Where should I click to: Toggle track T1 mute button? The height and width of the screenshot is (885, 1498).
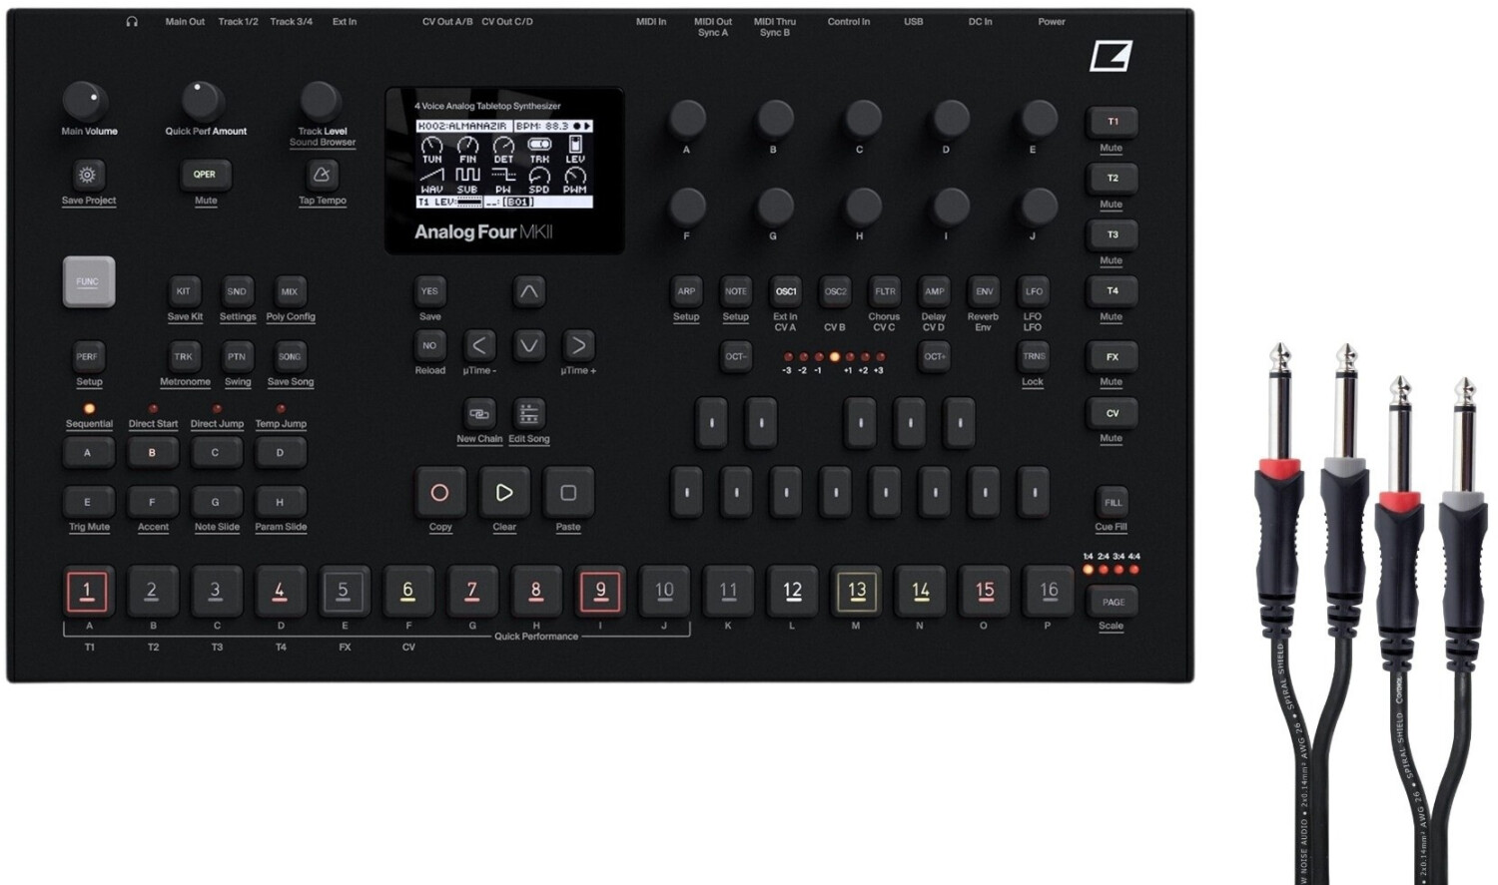tap(1112, 122)
